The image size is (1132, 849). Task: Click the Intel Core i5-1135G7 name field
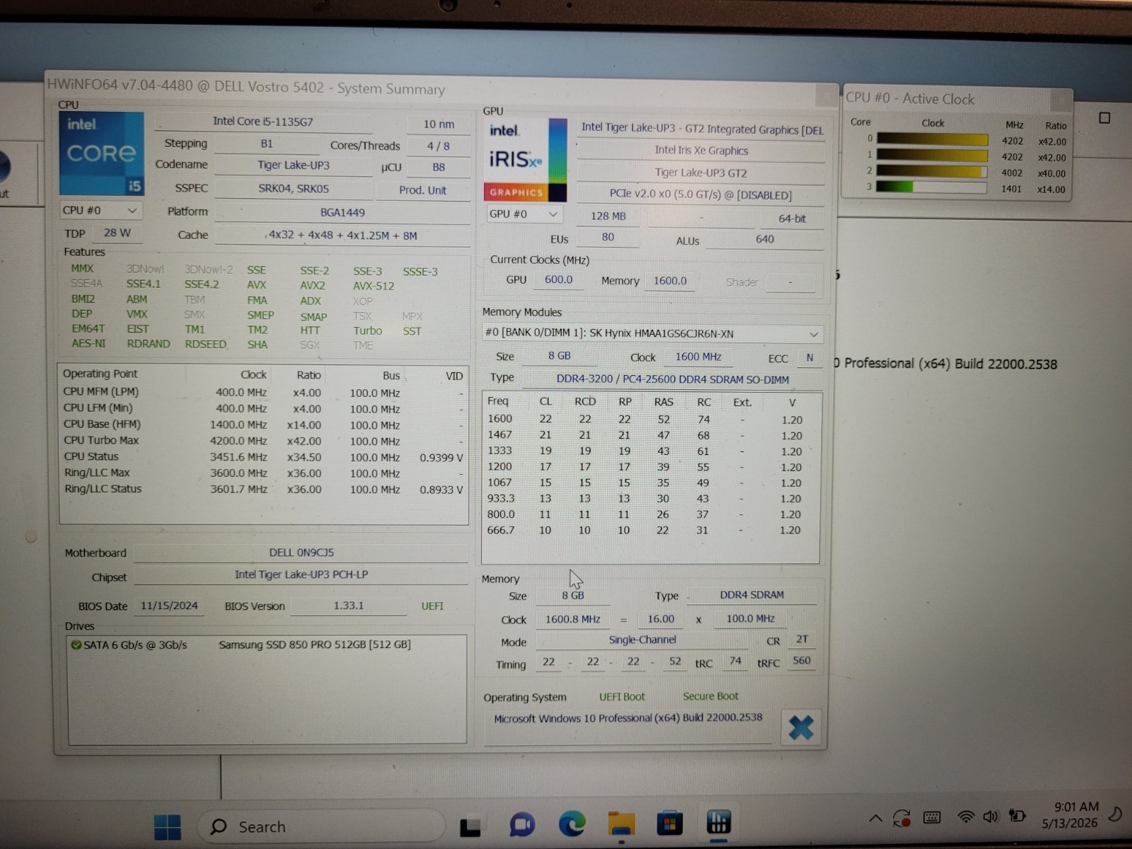click(x=263, y=122)
